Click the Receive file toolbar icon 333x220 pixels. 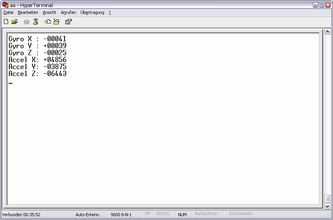click(x=56, y=22)
